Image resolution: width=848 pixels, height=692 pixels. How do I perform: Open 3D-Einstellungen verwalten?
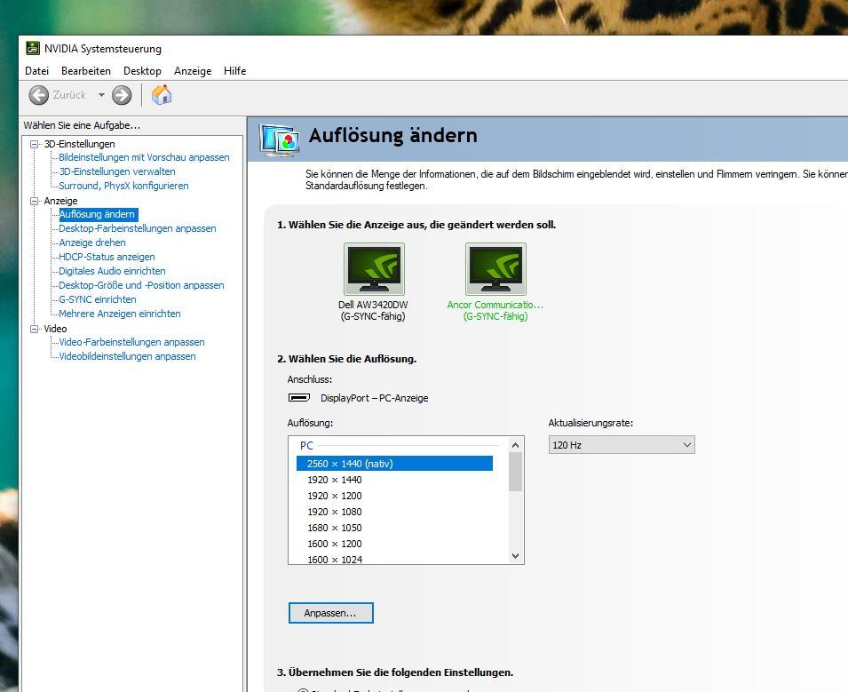(117, 171)
